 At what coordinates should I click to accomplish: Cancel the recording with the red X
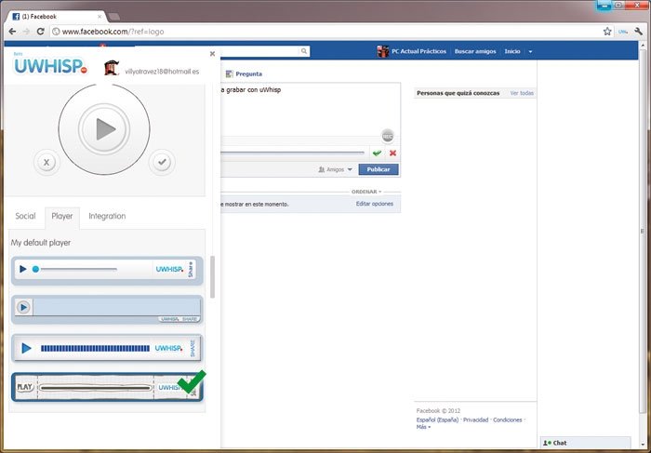tap(392, 153)
